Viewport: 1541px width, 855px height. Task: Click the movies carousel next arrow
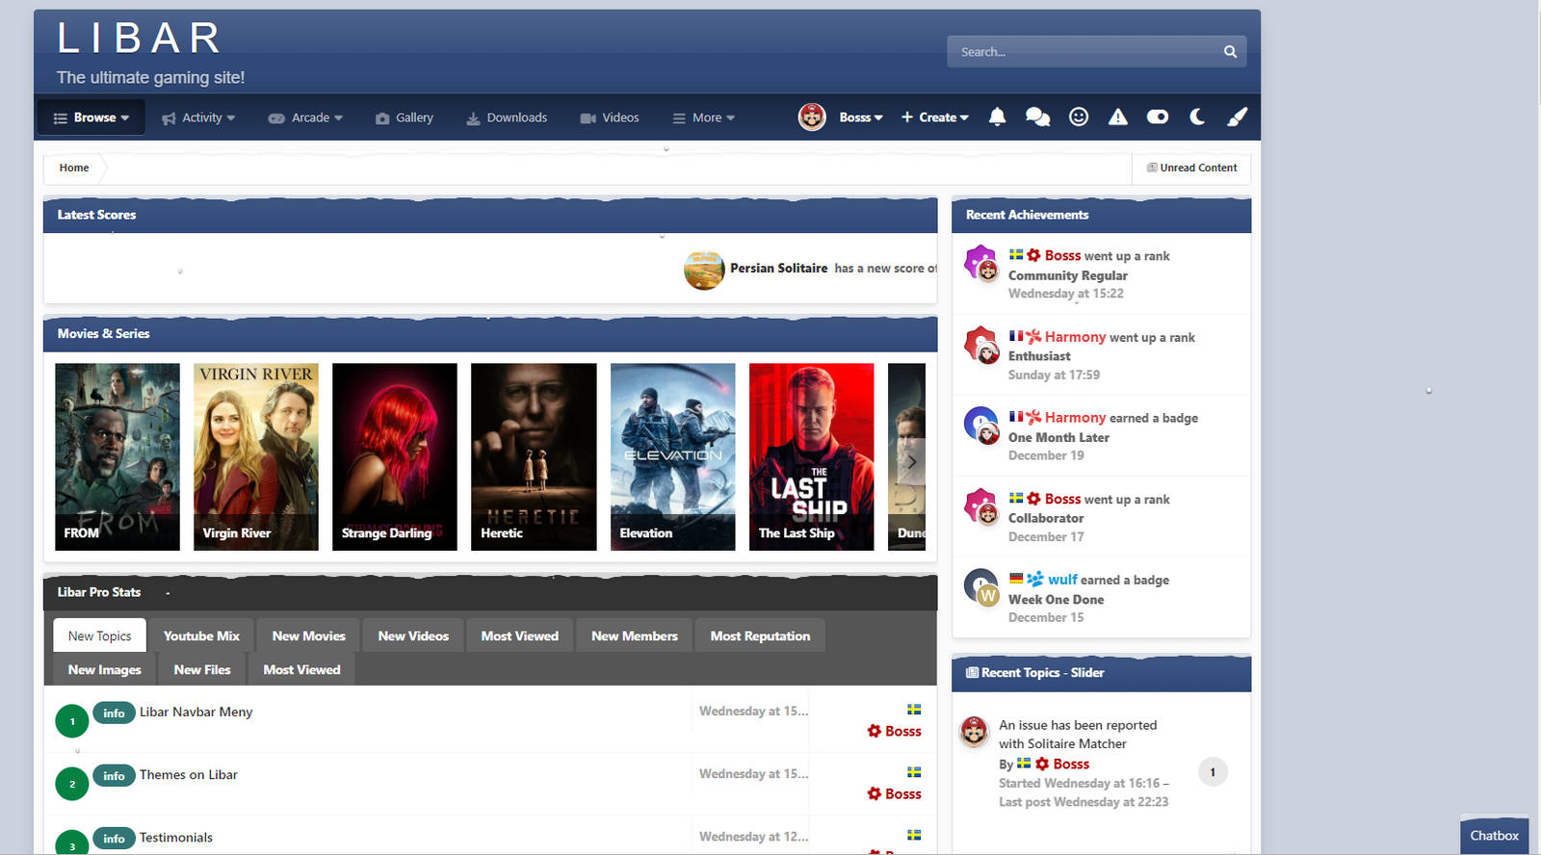click(x=911, y=462)
